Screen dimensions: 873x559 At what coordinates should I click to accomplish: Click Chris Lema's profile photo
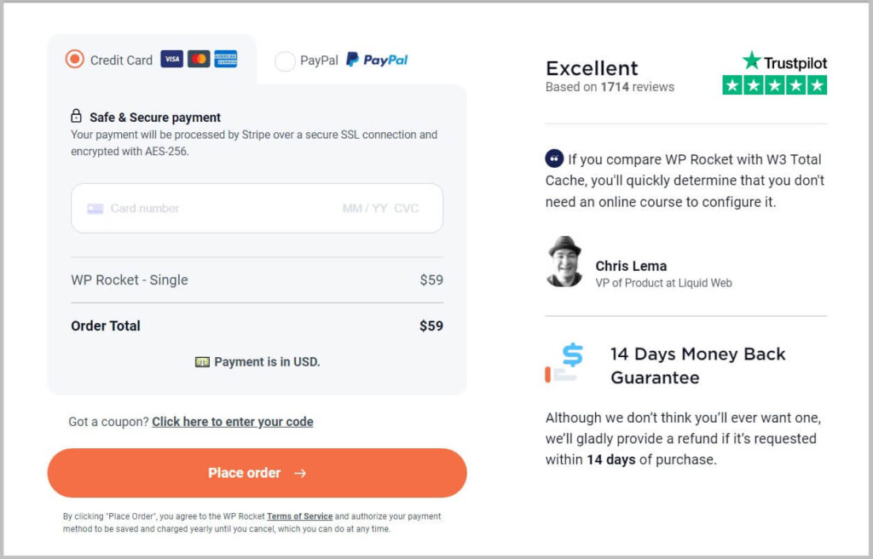(x=564, y=262)
